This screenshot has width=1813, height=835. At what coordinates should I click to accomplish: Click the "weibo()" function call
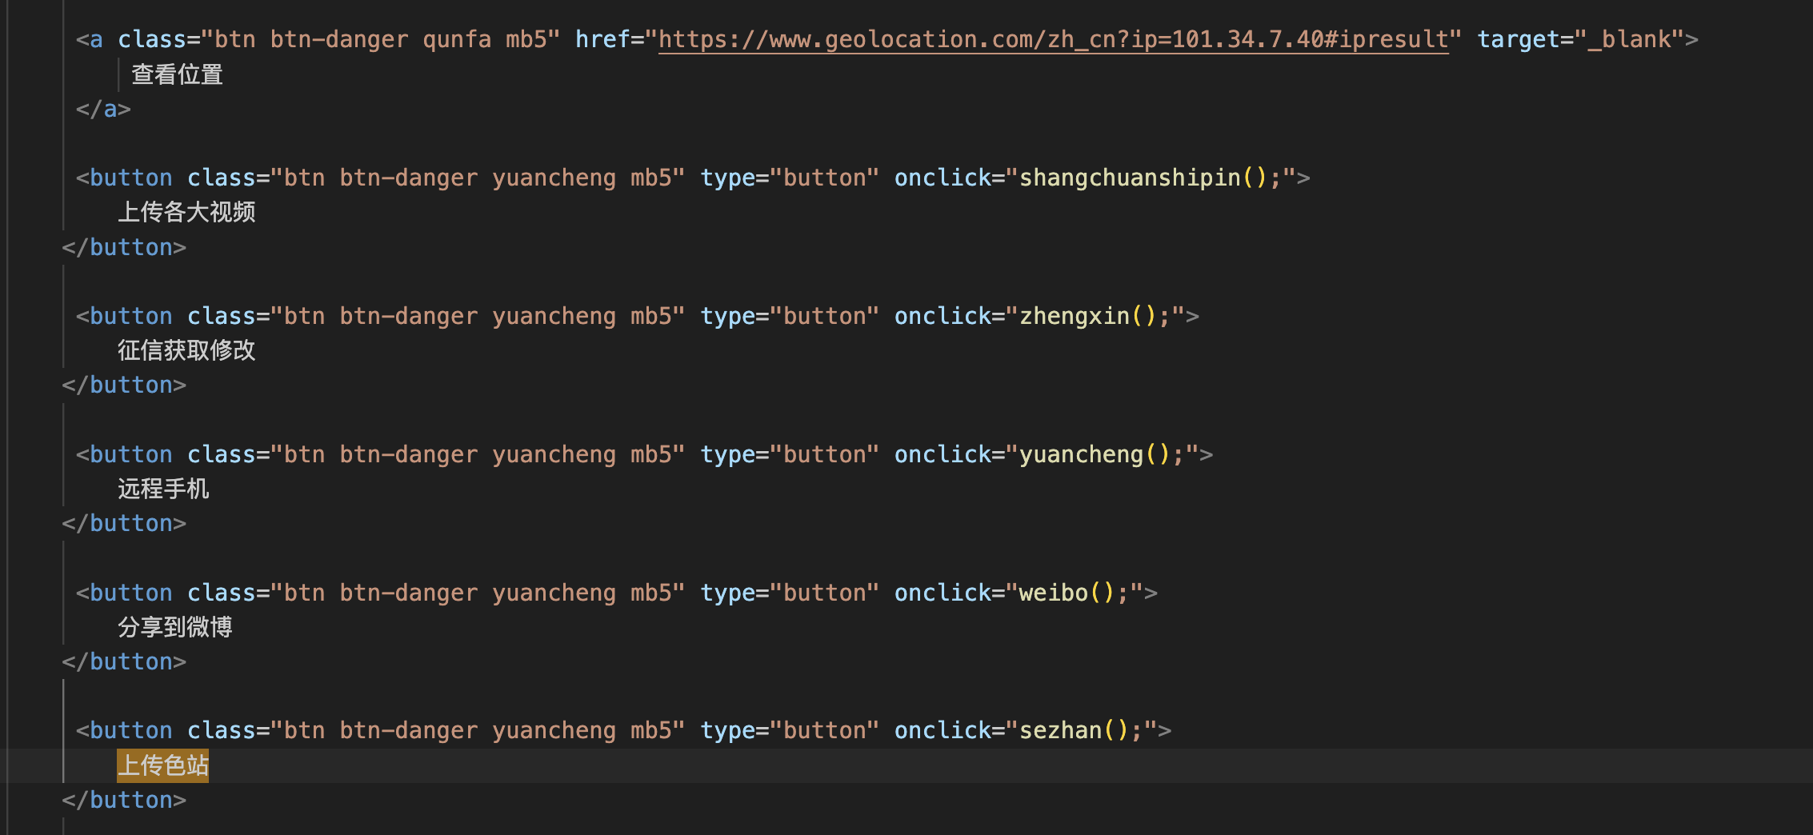tap(1067, 593)
